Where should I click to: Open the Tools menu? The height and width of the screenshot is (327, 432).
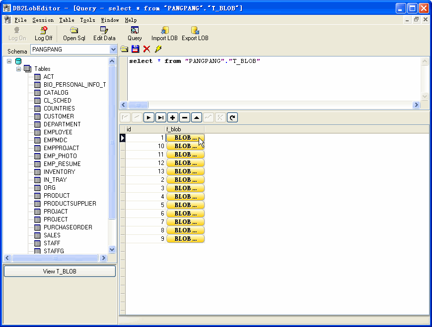click(x=87, y=20)
